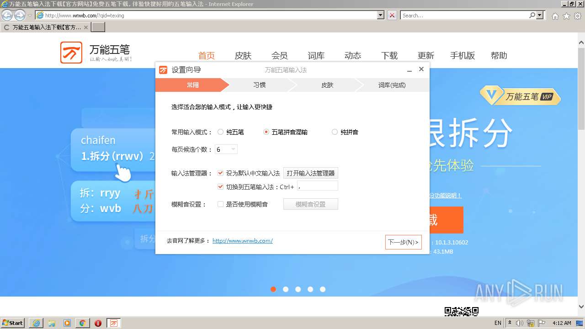Select 五笔拼音混输 input mode
This screenshot has width=585, height=329.
[x=266, y=132]
